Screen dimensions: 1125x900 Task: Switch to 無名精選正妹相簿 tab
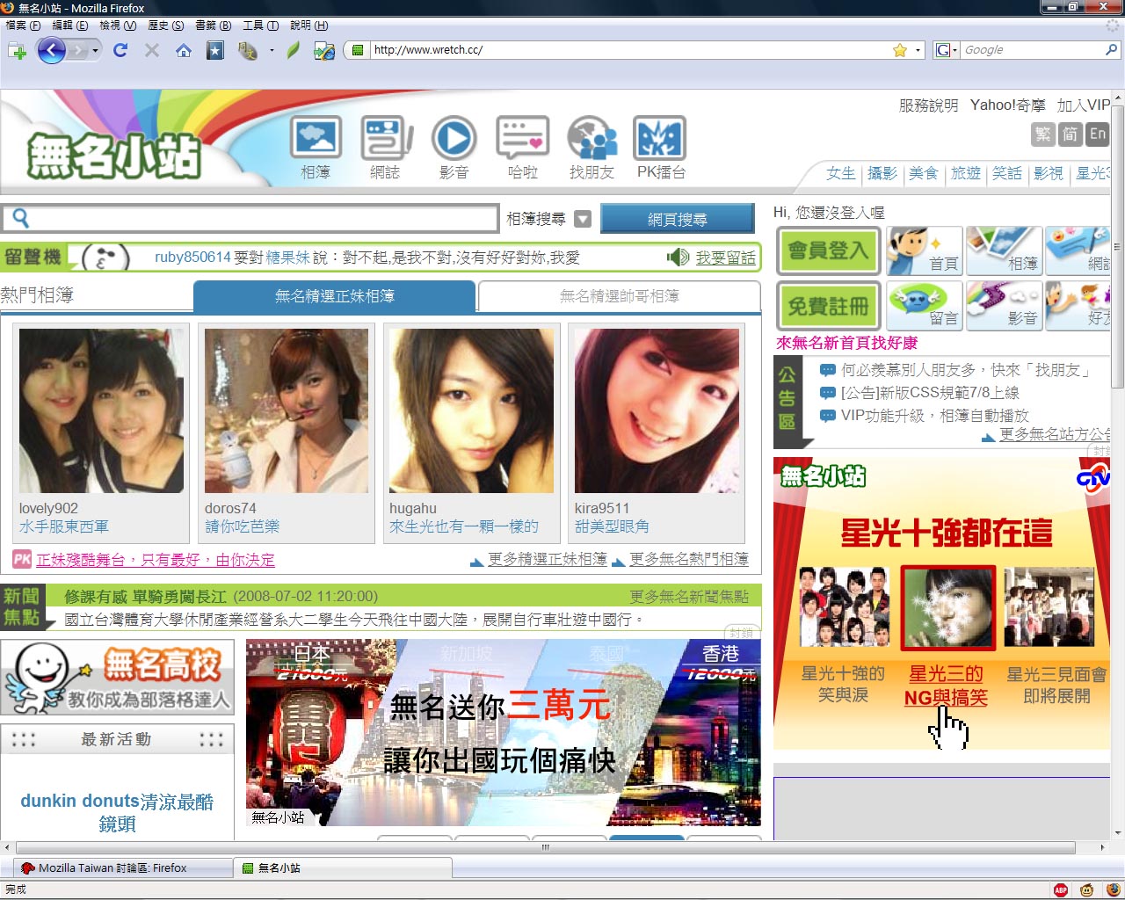pyautogui.click(x=334, y=296)
